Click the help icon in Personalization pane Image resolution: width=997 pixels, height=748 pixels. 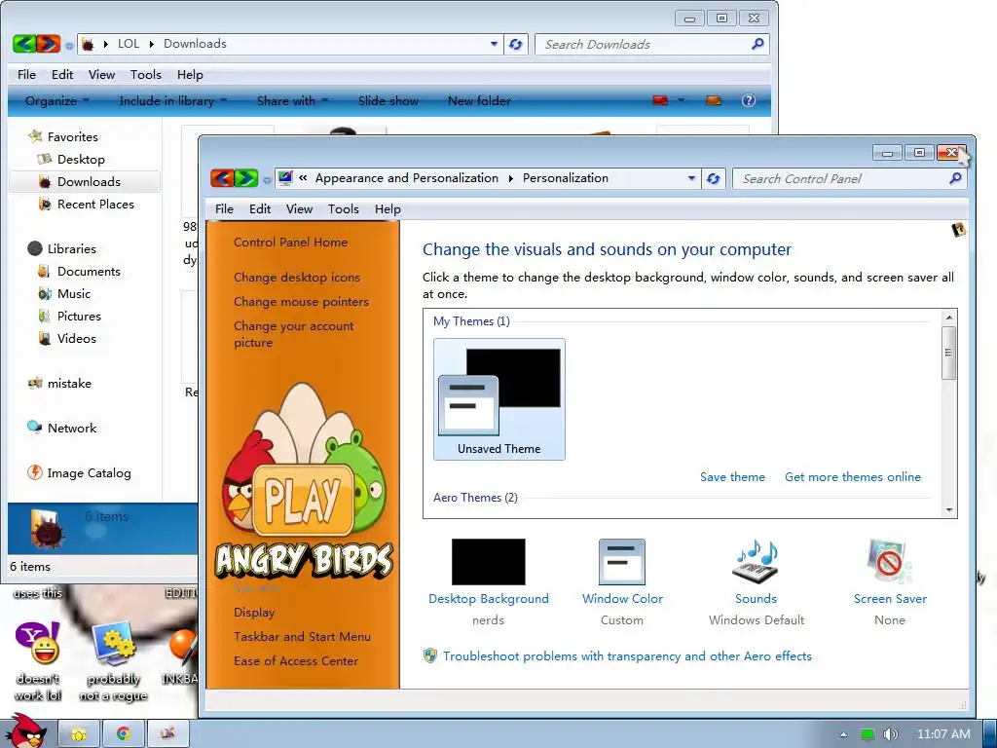[x=958, y=230]
